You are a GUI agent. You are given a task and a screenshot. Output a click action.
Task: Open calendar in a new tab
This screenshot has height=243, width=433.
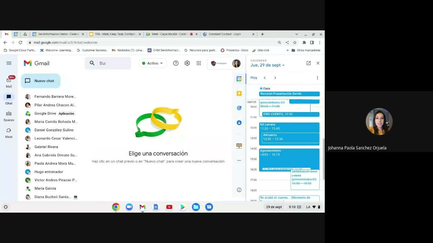(x=309, y=63)
